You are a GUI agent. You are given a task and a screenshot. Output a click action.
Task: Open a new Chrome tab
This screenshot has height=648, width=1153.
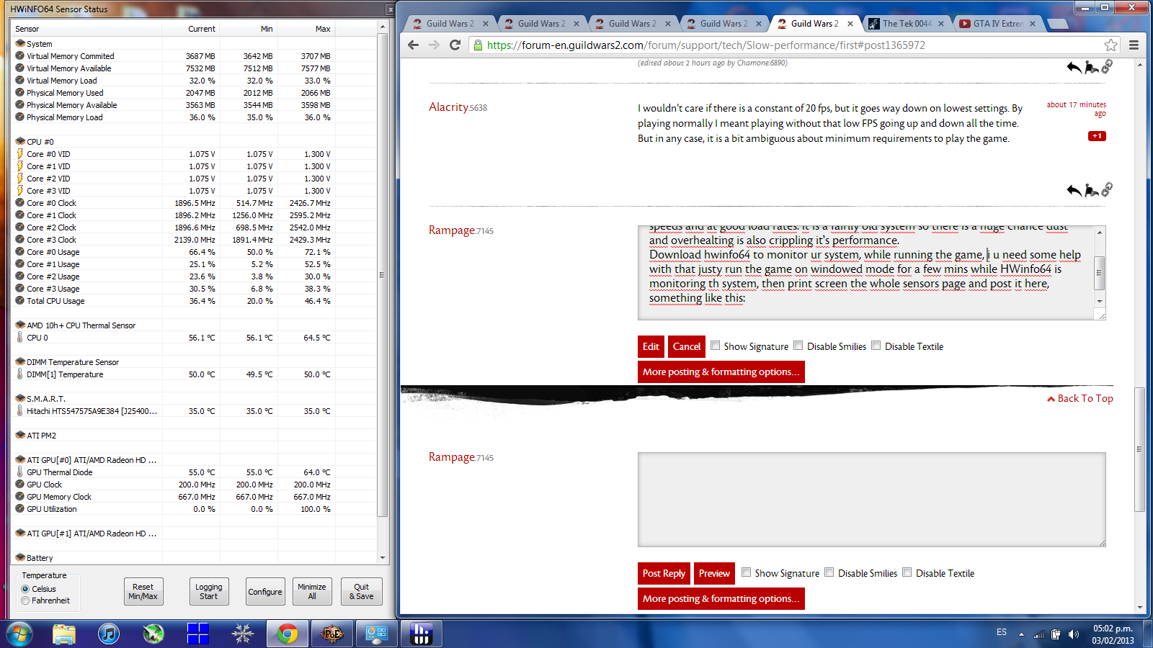(x=1058, y=24)
